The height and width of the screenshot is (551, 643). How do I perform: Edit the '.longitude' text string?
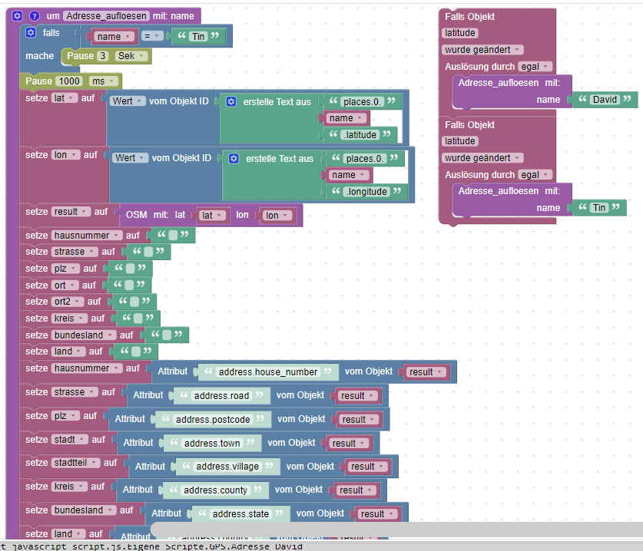pyautogui.click(x=367, y=191)
